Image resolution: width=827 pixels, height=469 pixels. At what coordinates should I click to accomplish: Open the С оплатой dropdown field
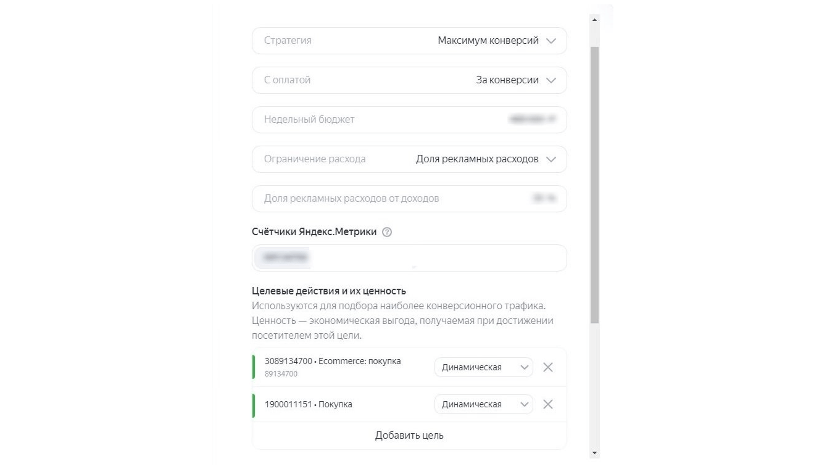click(x=409, y=80)
